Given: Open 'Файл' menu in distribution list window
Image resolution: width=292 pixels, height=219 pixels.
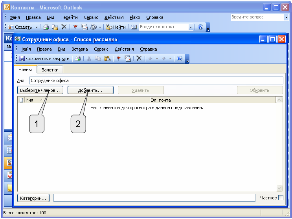Looking at the screenshot, I should coord(26,49).
